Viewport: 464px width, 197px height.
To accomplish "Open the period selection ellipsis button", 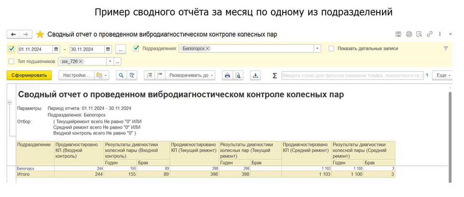I will coord(121,49).
